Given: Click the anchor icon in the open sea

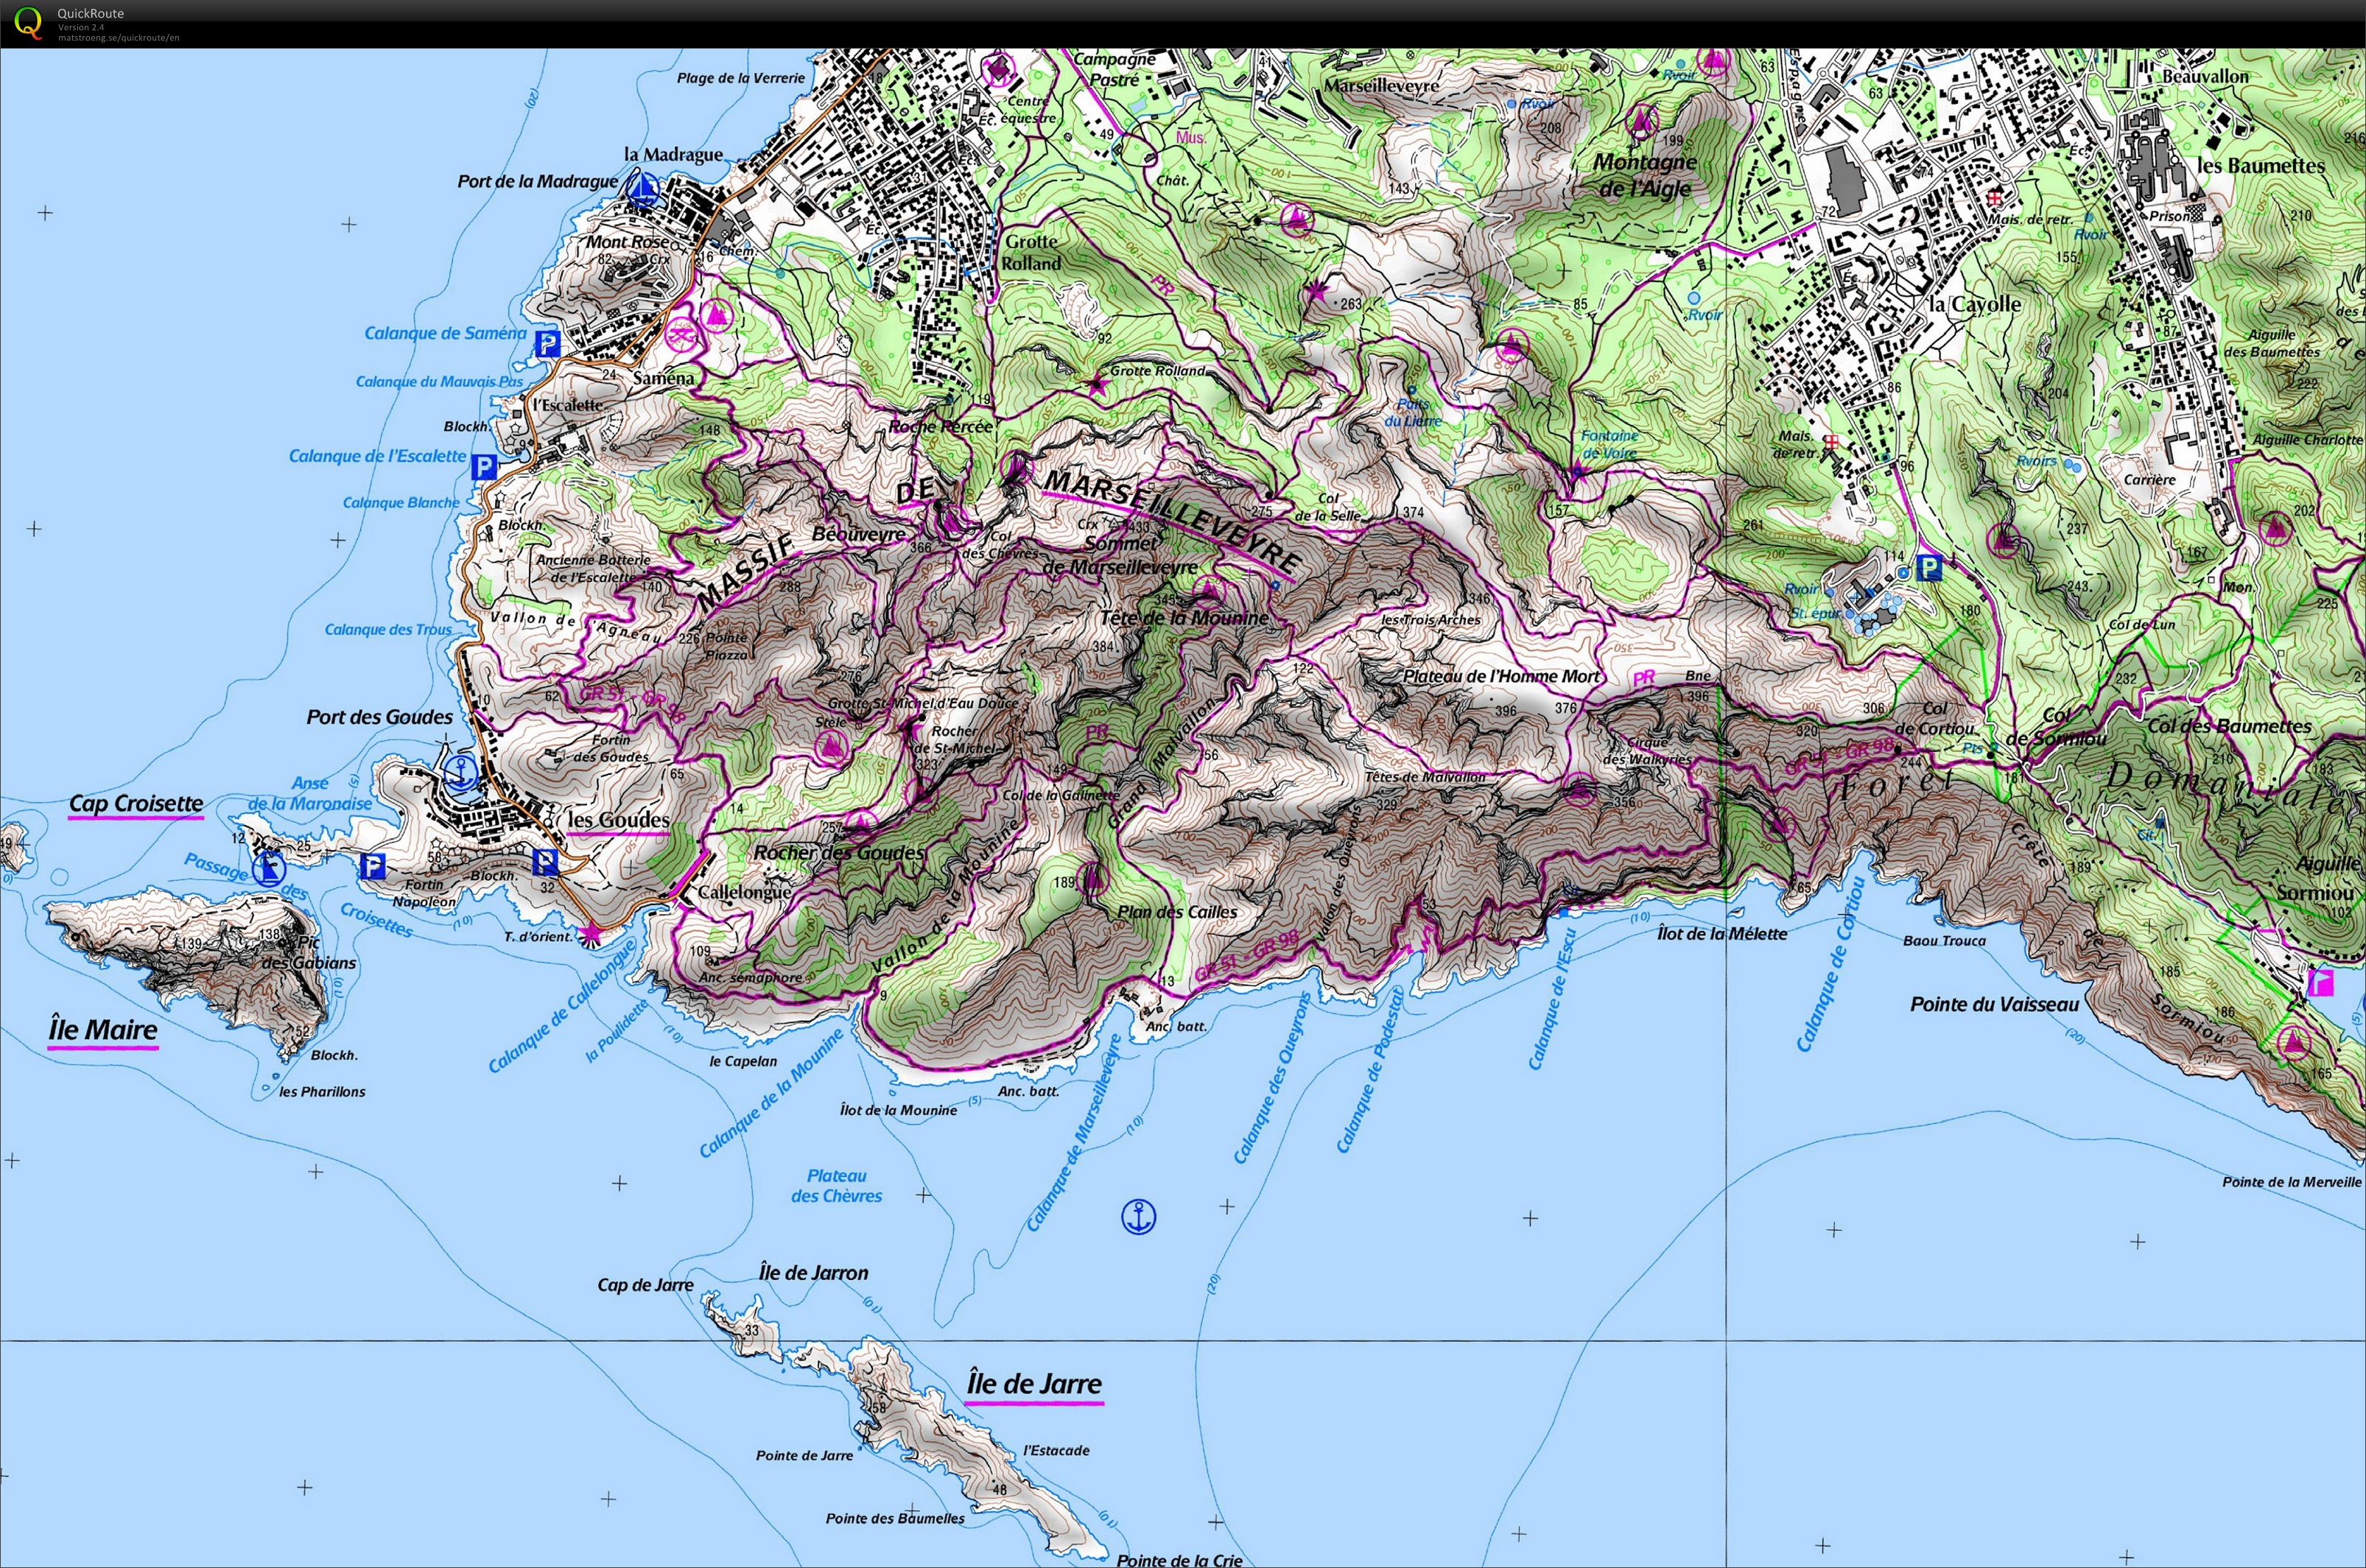Looking at the screenshot, I should 1138,1217.
